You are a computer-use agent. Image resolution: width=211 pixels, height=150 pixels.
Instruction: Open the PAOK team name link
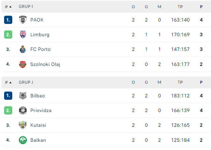pyautogui.click(x=37, y=20)
